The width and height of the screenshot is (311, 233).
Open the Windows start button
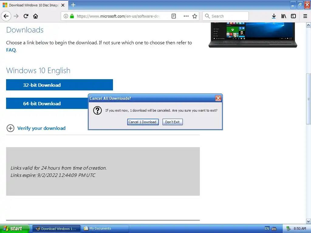(x=15, y=228)
